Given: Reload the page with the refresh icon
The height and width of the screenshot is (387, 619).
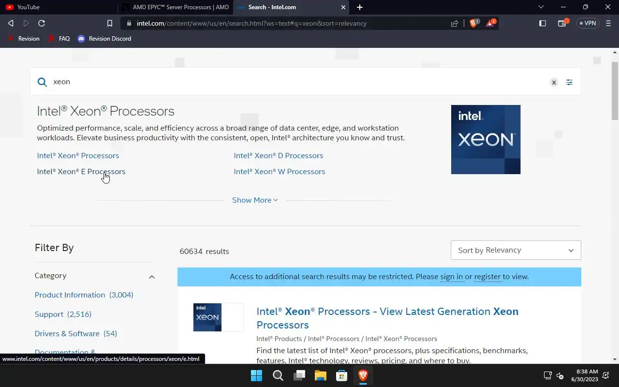Looking at the screenshot, I should (42, 23).
